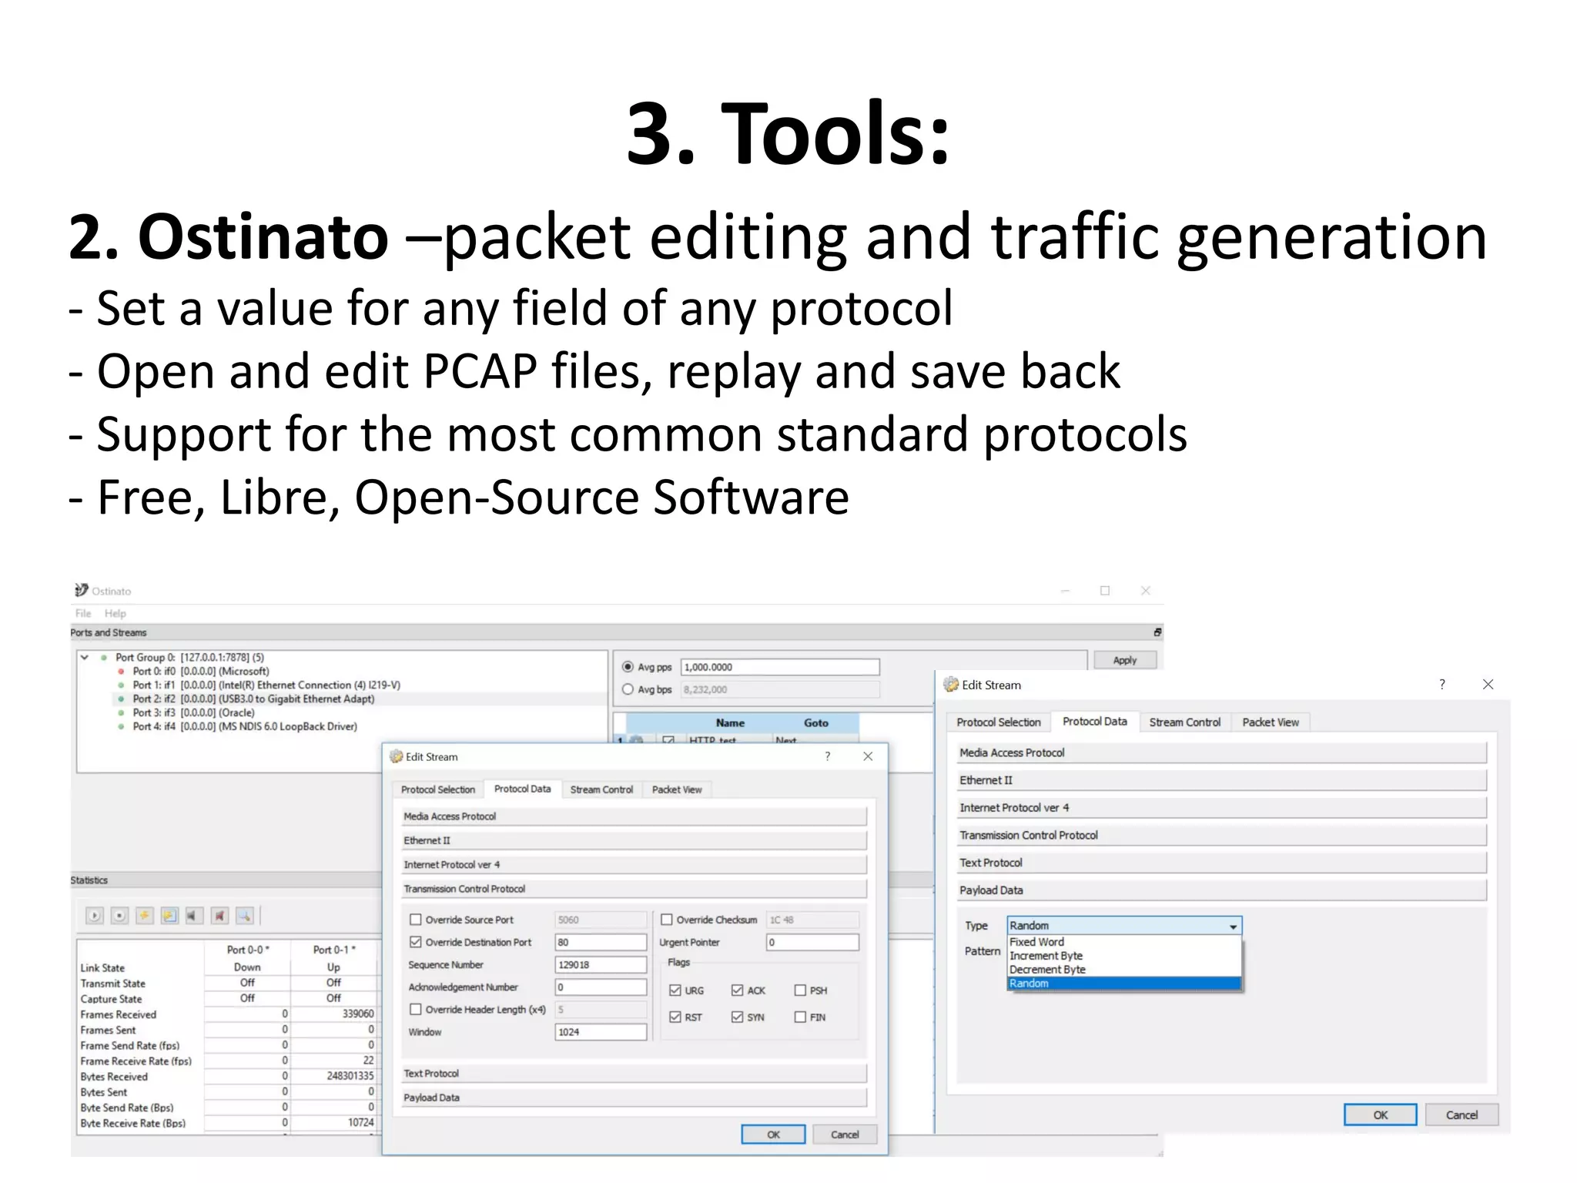Enable the FIN flag checkbox
The image size is (1577, 1183).
(x=800, y=1017)
